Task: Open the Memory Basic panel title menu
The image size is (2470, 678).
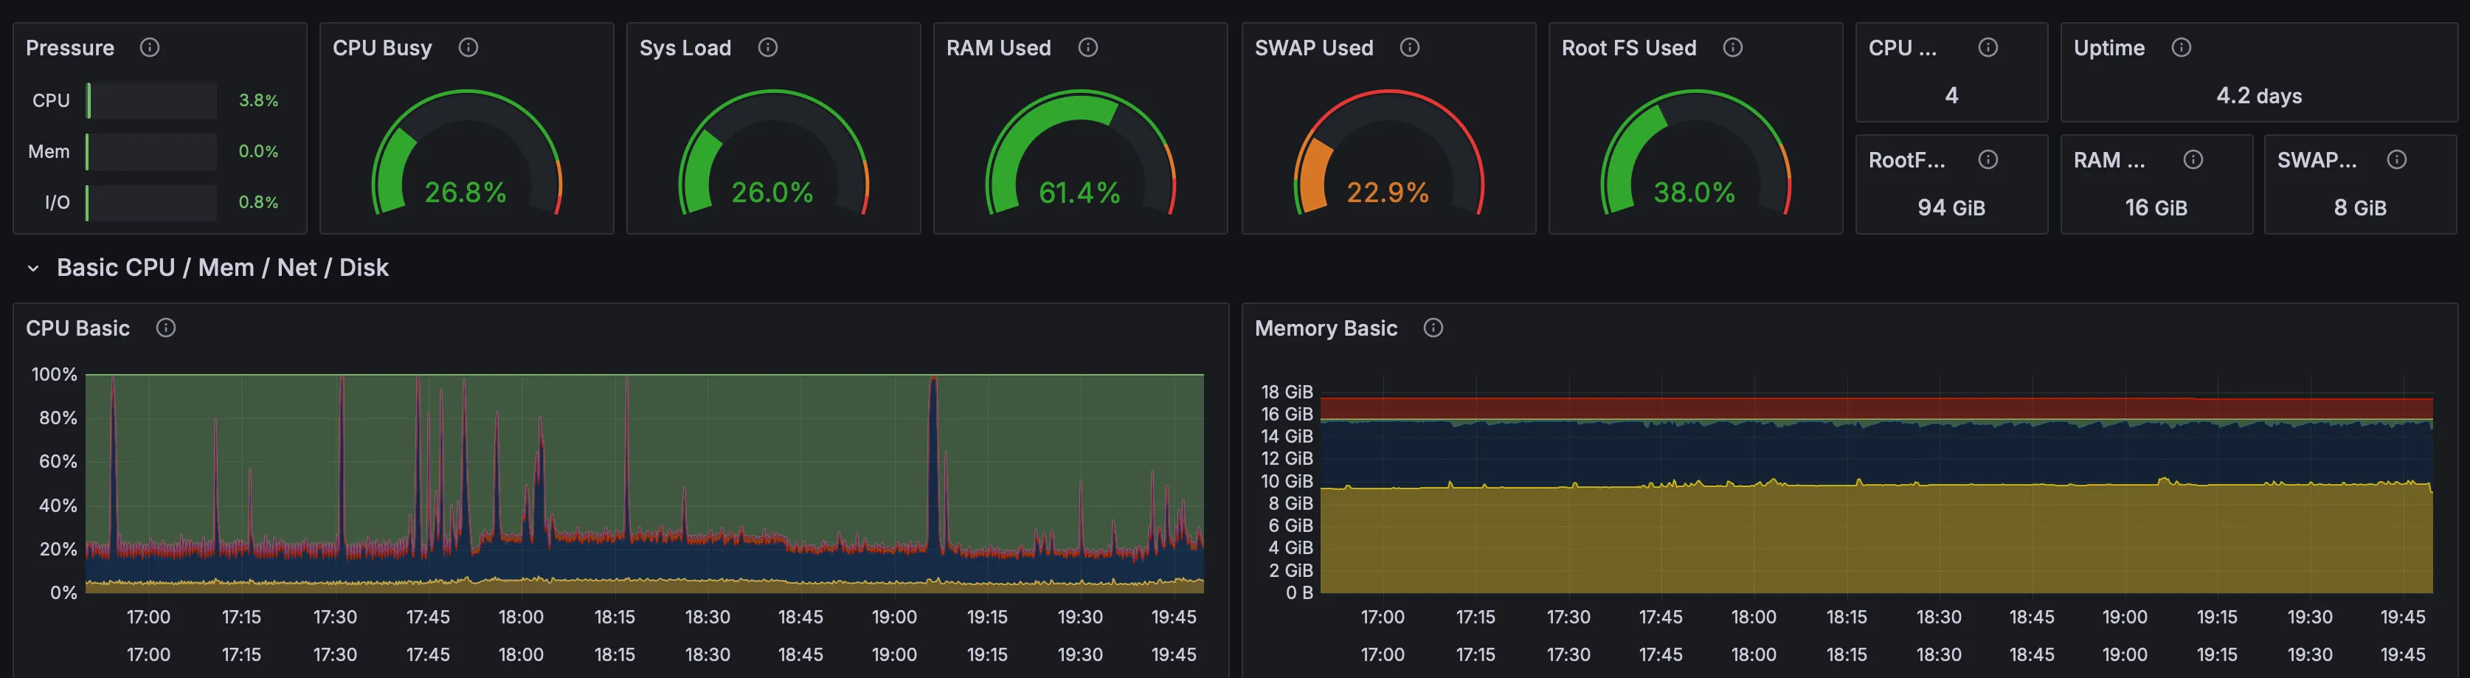Action: pyautogui.click(x=1325, y=328)
